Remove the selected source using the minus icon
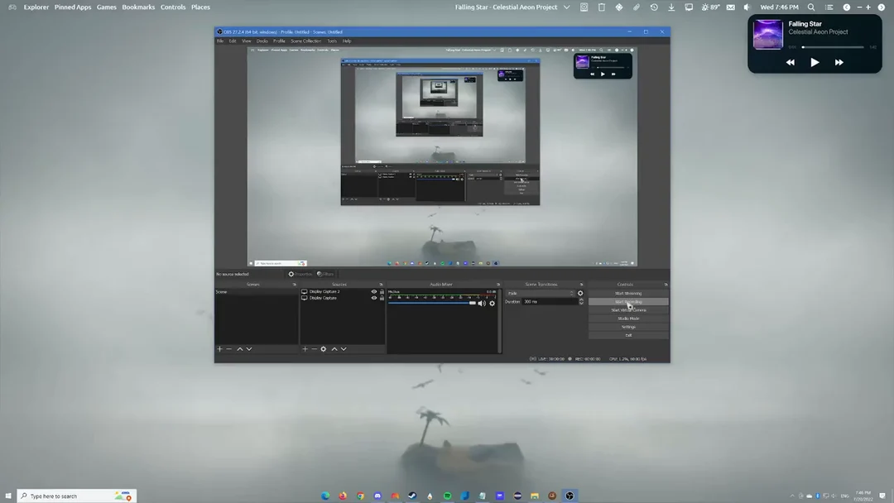The height and width of the screenshot is (503, 894). [314, 349]
